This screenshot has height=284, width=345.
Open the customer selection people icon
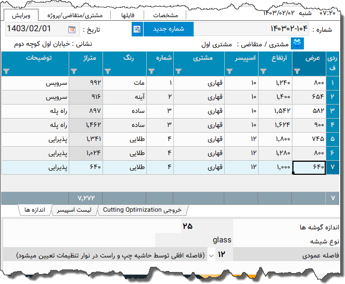[297, 43]
